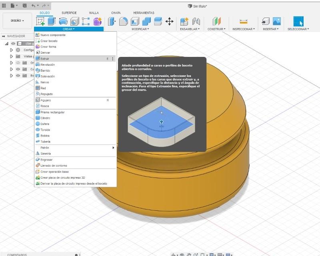The image size is (320, 256).
Task: Choose 'Engrosar' in the Crear menu
Action: pos(76,160)
